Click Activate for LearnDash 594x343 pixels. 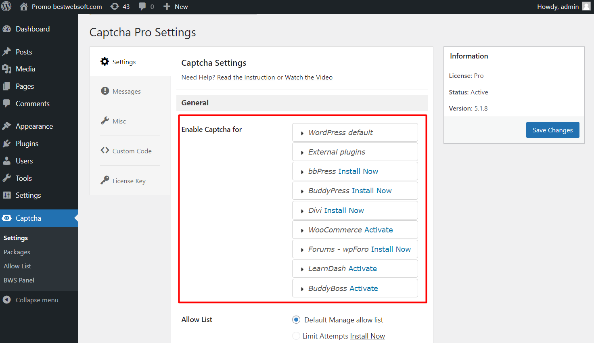point(362,268)
